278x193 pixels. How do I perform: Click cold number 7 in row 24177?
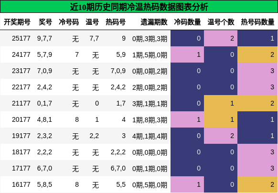(77, 54)
